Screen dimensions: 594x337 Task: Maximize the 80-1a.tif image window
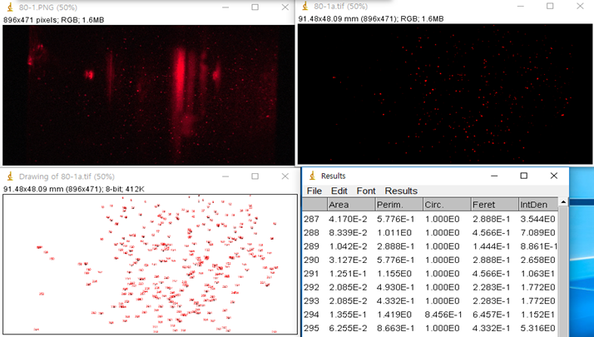click(550, 6)
